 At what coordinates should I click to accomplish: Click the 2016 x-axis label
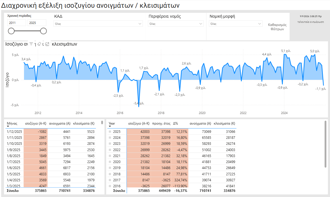pyautogui.click(x=120, y=113)
